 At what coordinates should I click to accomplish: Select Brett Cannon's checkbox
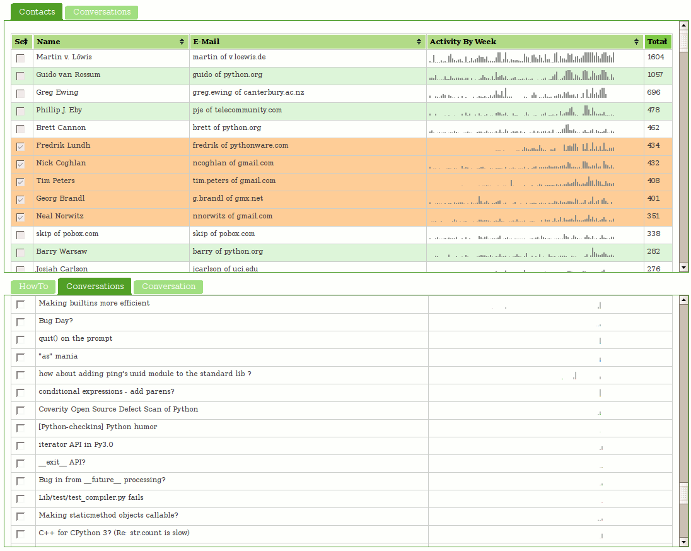[20, 129]
